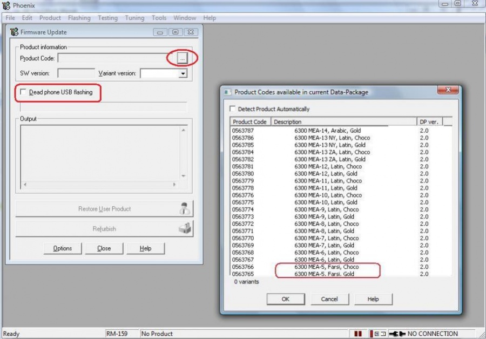Open the Tools menu
This screenshot has height=339, width=486.
pos(159,18)
